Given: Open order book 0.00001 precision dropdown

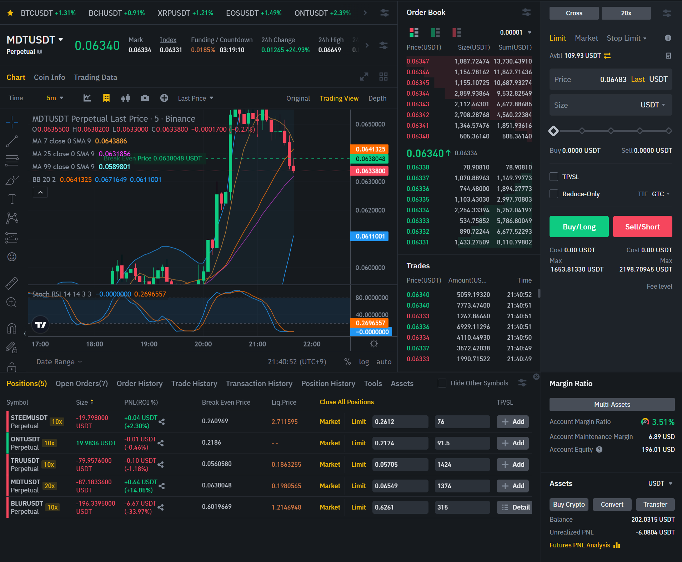Looking at the screenshot, I should click(516, 32).
